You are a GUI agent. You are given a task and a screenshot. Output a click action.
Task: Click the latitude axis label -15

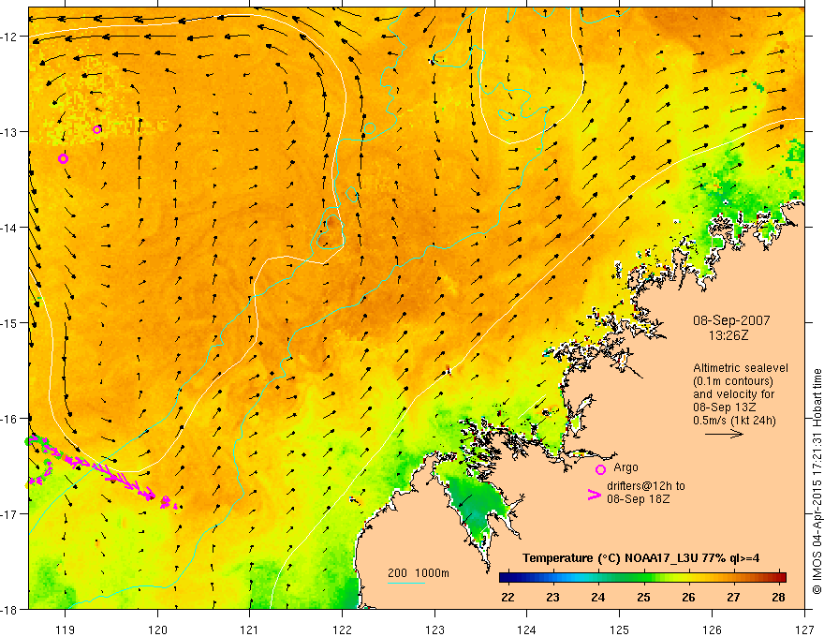coord(10,322)
